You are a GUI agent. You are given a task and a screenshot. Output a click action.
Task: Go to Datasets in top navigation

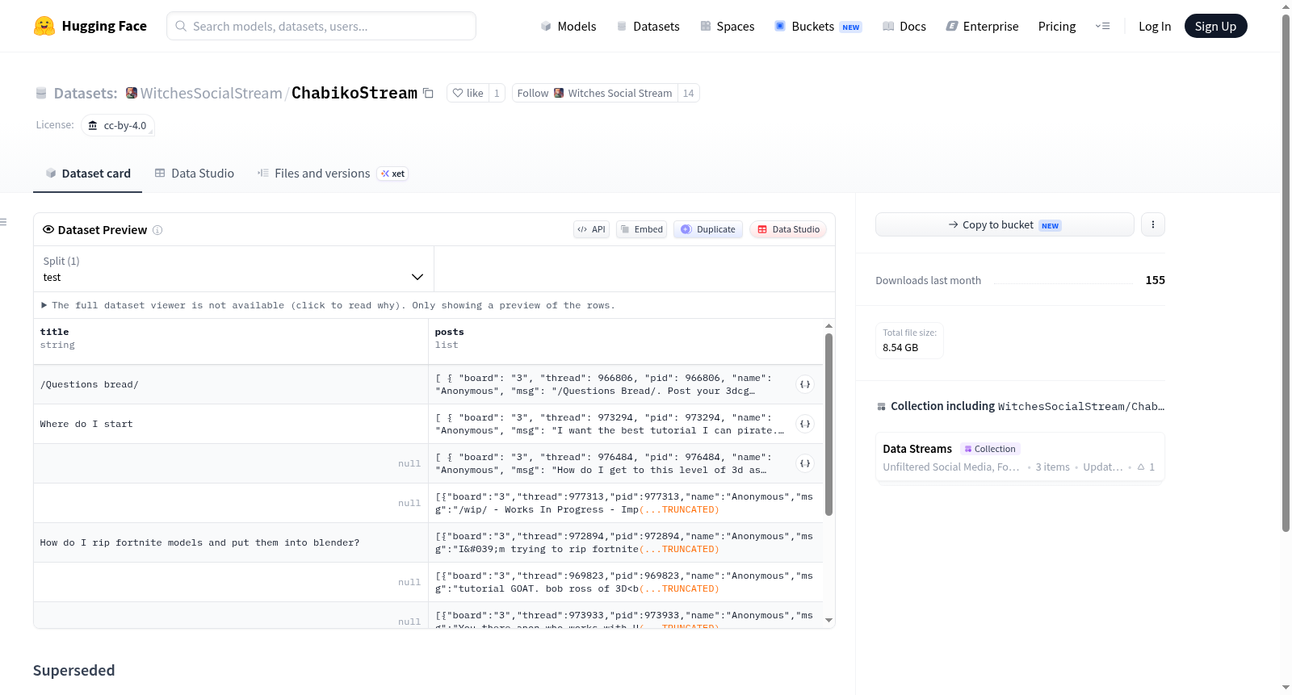tap(648, 26)
